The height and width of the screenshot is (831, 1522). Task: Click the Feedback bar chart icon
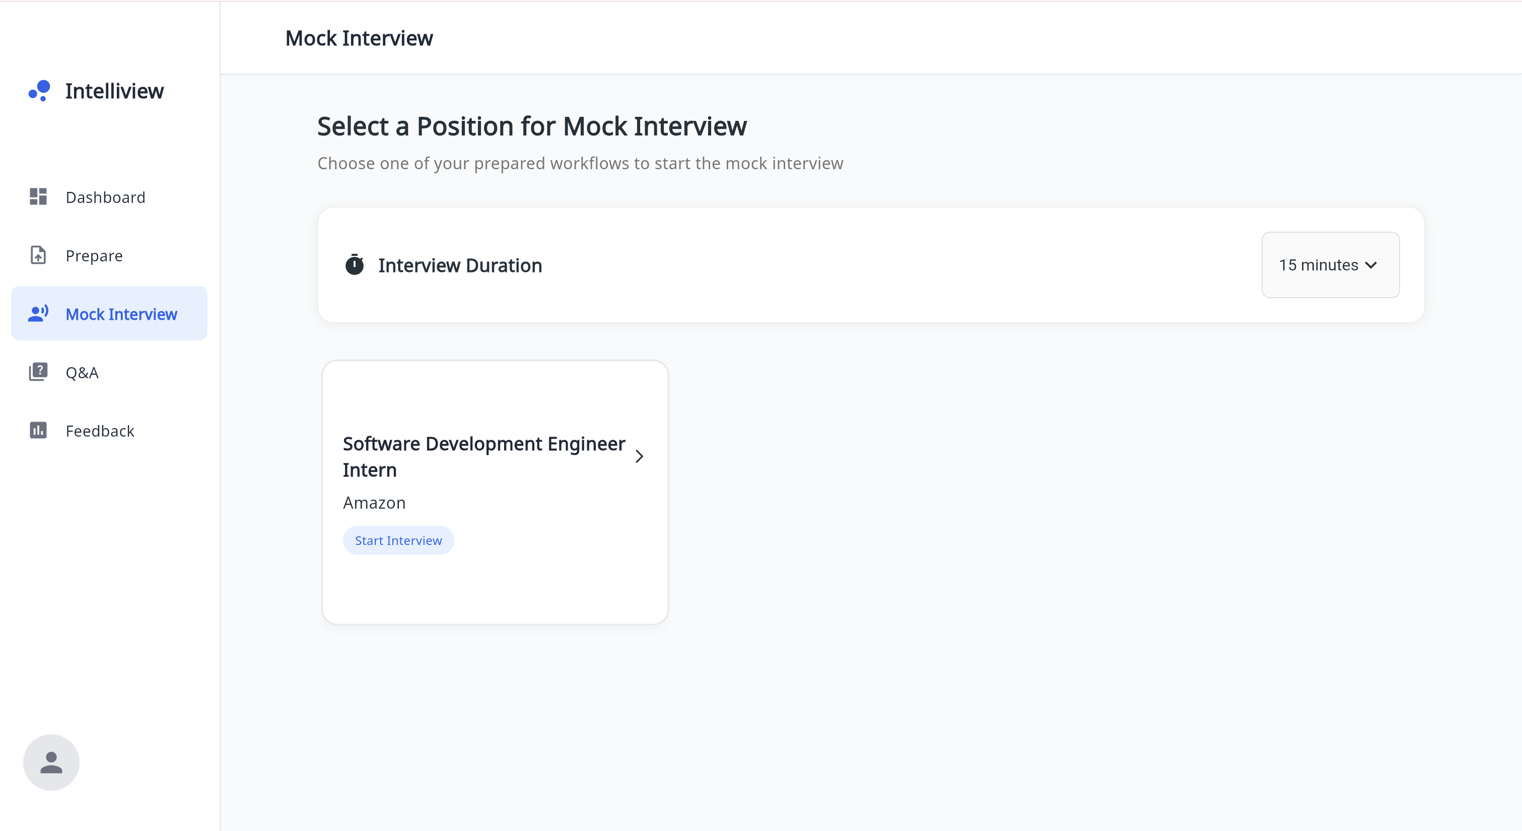[x=38, y=430]
